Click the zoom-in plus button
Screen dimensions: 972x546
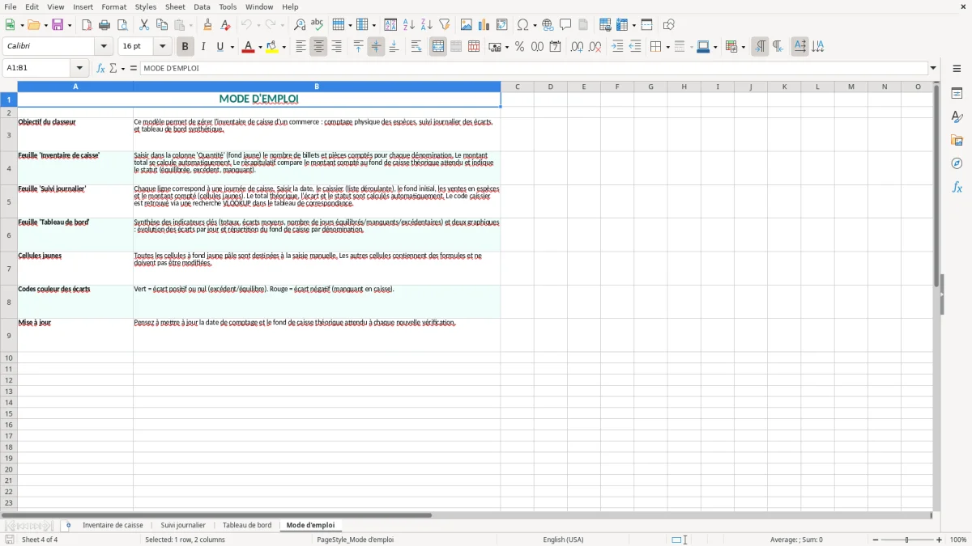pos(940,540)
